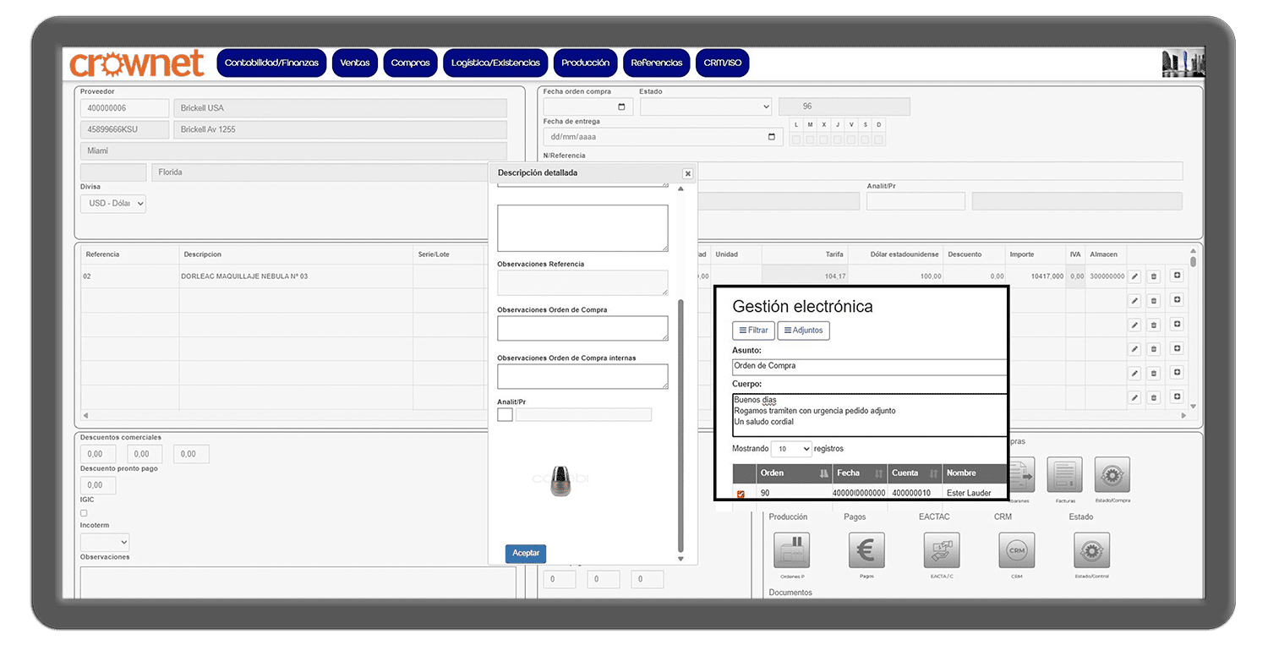Expand the Estado dropdown
The width and height of the screenshot is (1268, 645).
click(706, 107)
